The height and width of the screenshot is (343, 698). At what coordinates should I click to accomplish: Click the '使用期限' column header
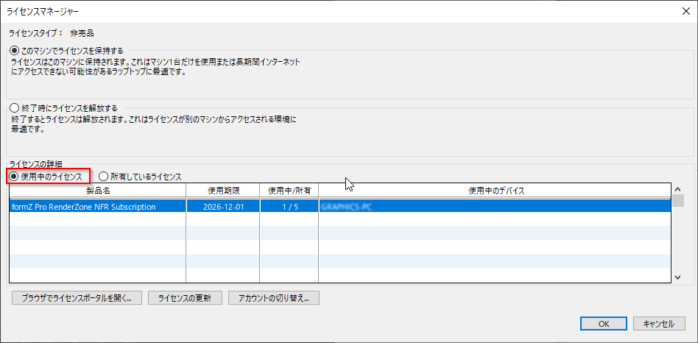coord(222,191)
